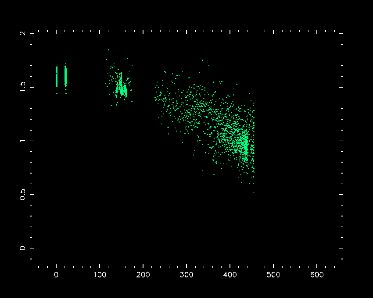Click the y-axis label 1.5

coord(22,87)
